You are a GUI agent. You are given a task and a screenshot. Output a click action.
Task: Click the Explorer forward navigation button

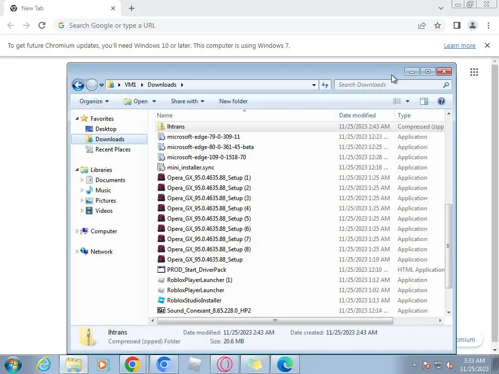coord(92,85)
